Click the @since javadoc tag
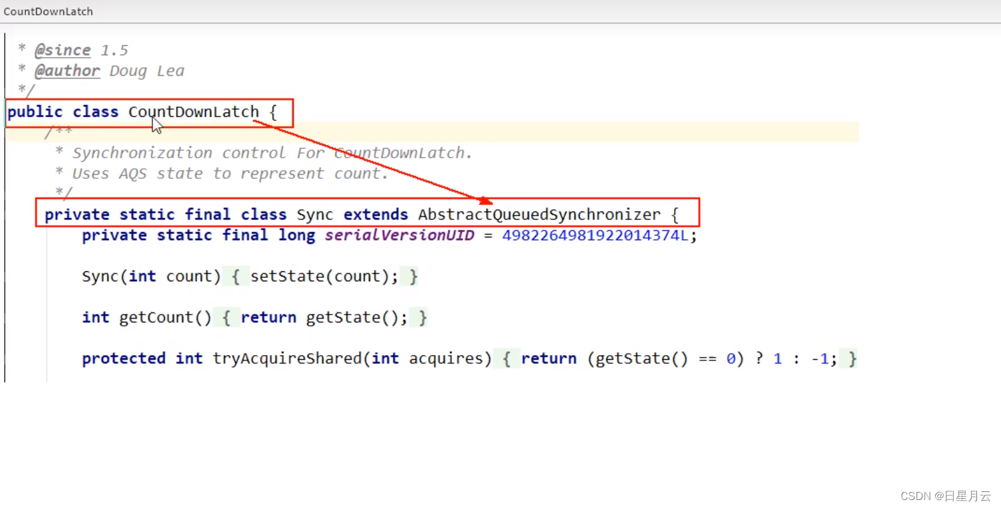Screen dimensions: 1001x508 pos(62,51)
